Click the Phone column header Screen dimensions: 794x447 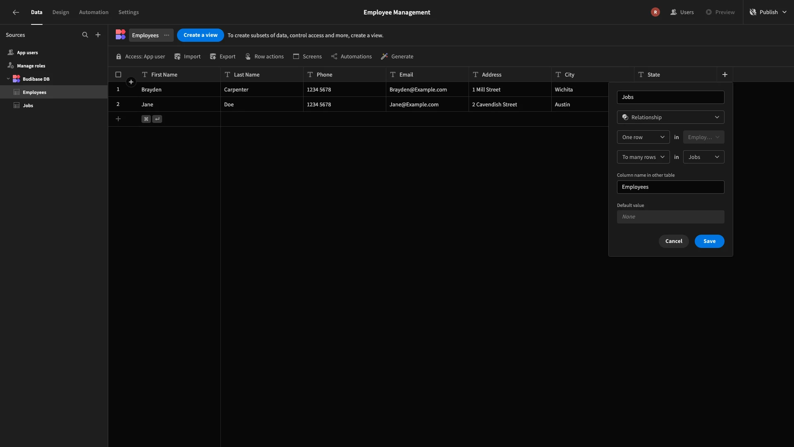click(344, 74)
